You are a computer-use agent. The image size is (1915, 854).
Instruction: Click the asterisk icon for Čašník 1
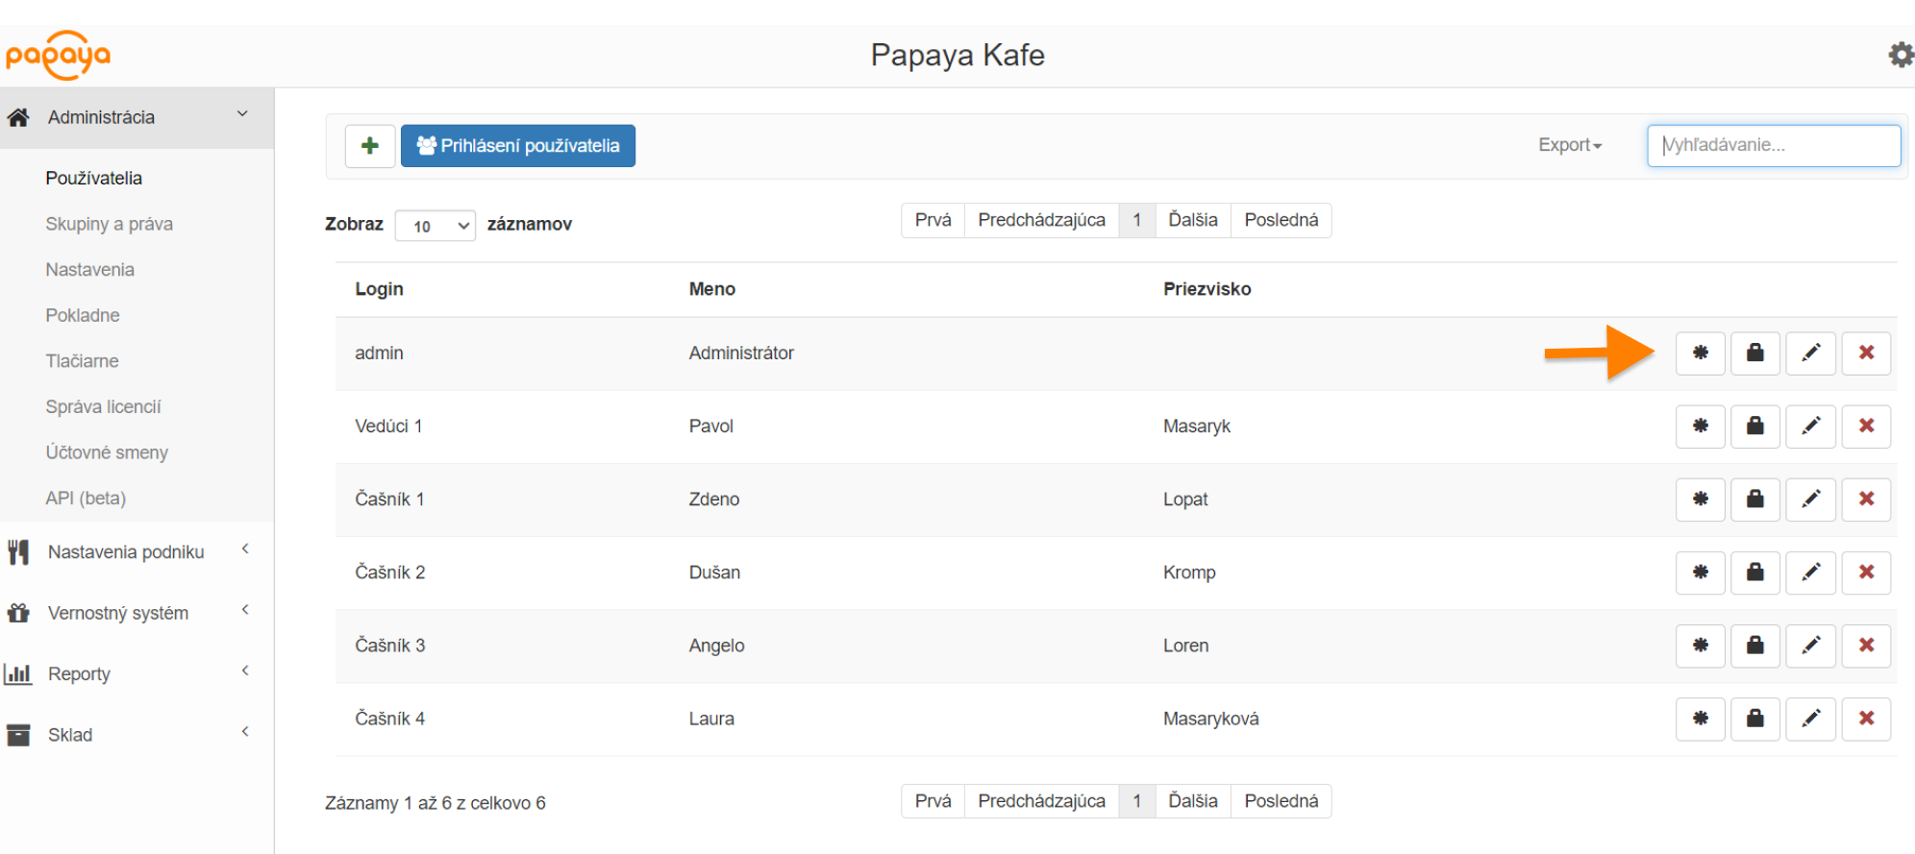click(1700, 500)
